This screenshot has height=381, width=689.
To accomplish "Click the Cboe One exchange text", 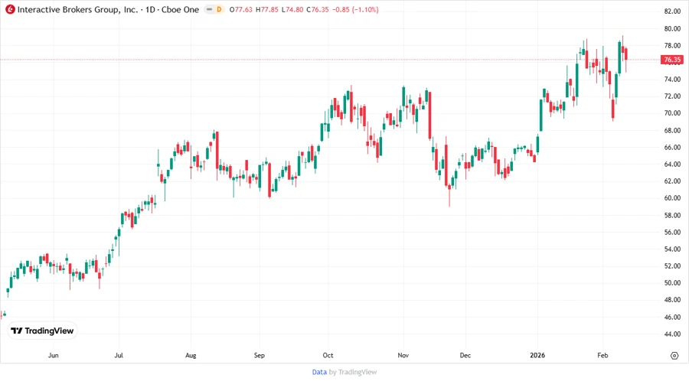I will [180, 10].
